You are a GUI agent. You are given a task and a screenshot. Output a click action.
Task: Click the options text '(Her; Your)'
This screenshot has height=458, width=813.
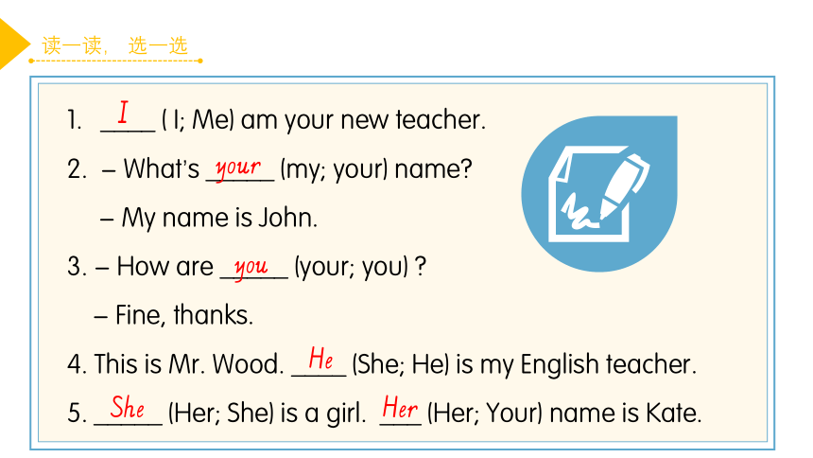[x=485, y=414]
